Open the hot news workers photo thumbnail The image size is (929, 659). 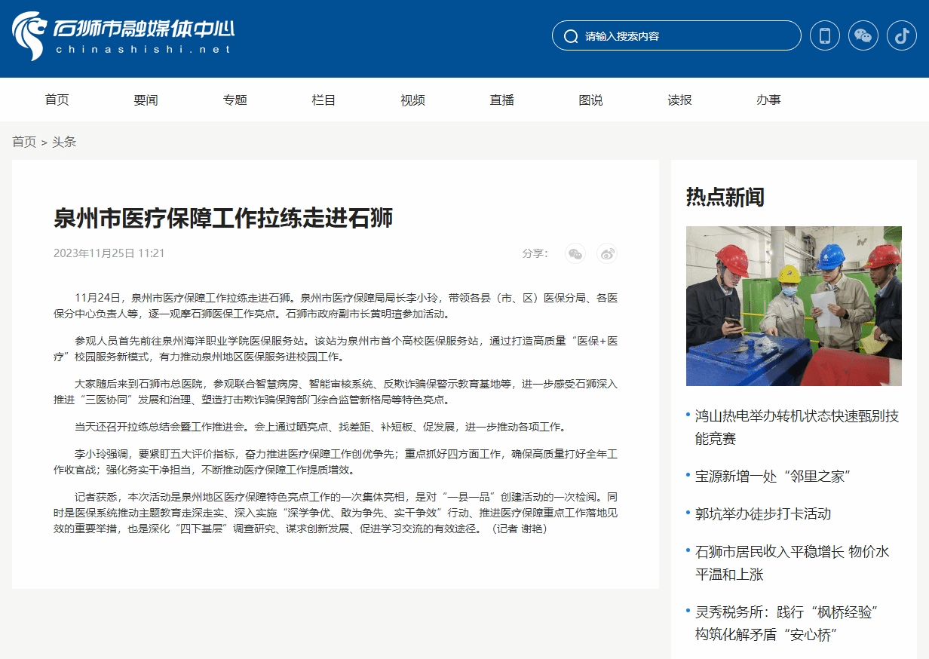[793, 305]
